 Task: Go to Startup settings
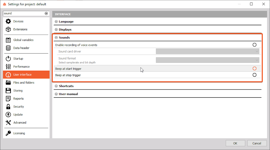tap(26, 59)
